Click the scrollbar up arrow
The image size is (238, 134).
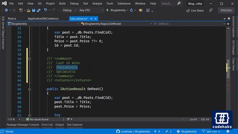[228, 28]
